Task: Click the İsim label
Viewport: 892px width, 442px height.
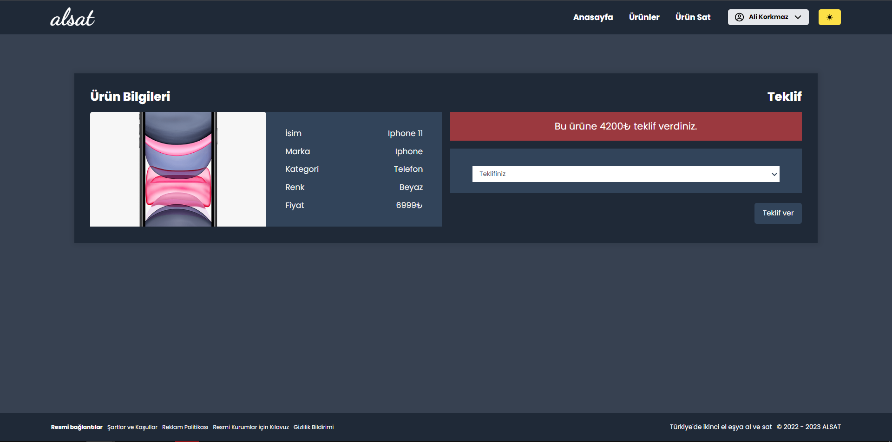Action: [x=293, y=133]
